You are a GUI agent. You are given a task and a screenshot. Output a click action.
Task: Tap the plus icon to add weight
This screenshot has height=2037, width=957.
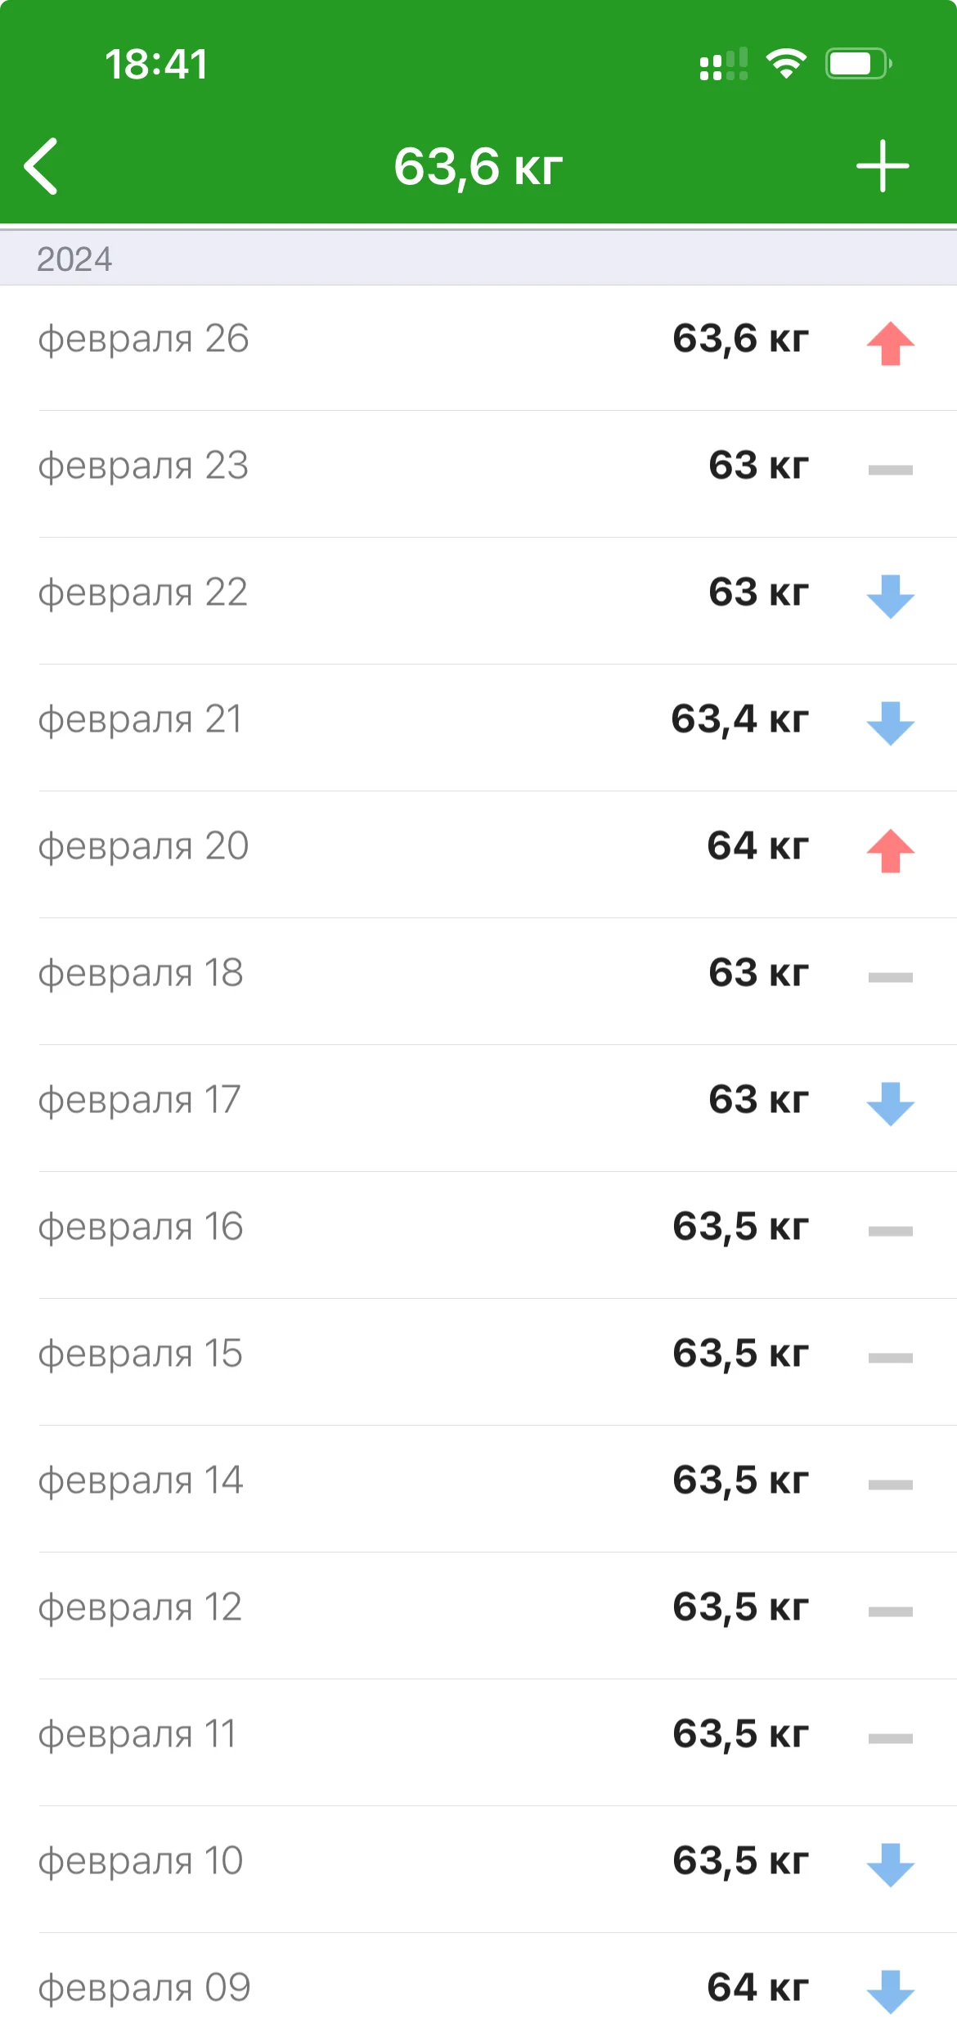click(883, 166)
